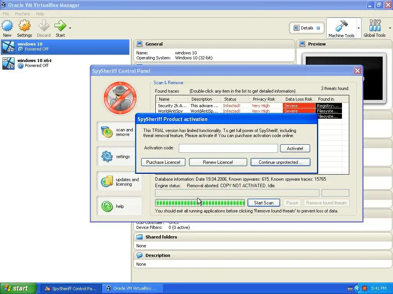Click the Details button in VirtualBox
Screen dimensions: 393x294
(307, 28)
